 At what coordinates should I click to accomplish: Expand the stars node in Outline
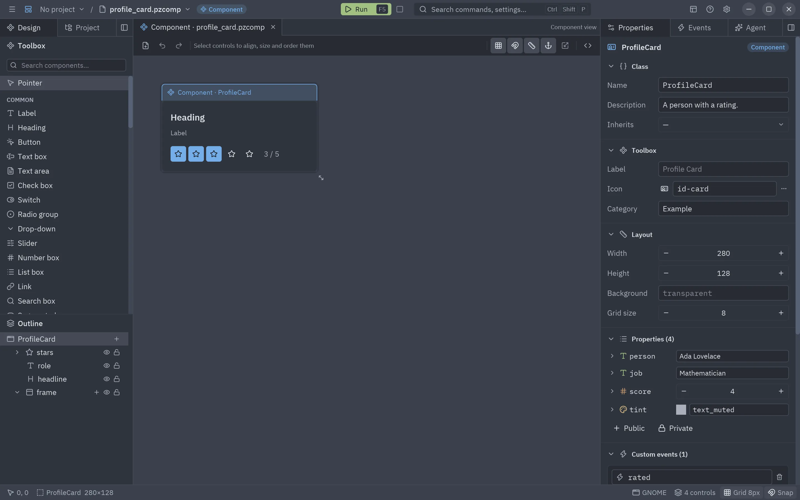coord(17,352)
